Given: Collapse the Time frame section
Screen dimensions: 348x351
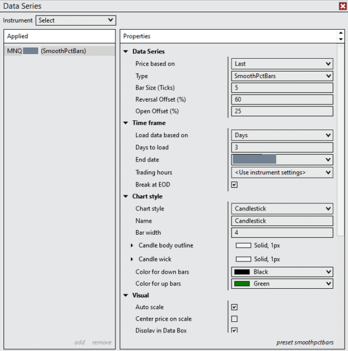Looking at the screenshot, I should point(126,123).
